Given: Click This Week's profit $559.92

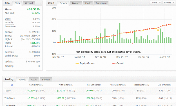Looking at the screenshot, I should tap(60, 98).
